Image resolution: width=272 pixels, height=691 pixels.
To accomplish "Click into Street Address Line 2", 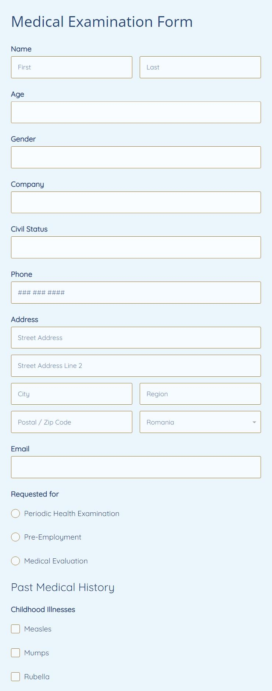I will pyautogui.click(x=136, y=365).
